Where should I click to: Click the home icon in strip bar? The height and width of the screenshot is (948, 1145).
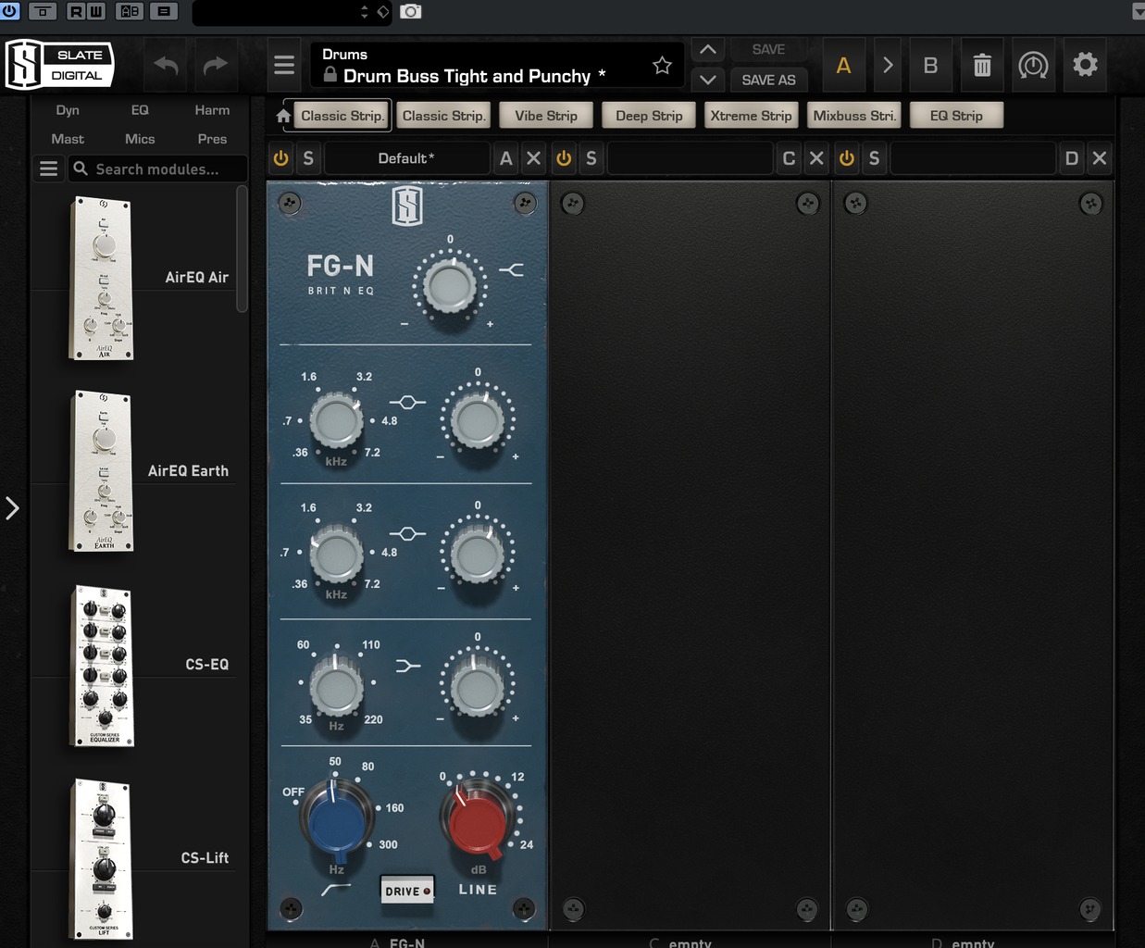click(283, 116)
